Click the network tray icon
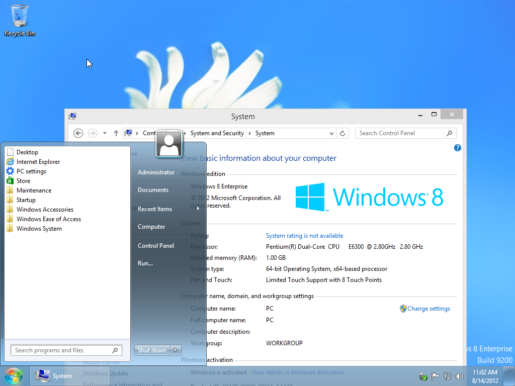This screenshot has height=386, width=515. [447, 376]
